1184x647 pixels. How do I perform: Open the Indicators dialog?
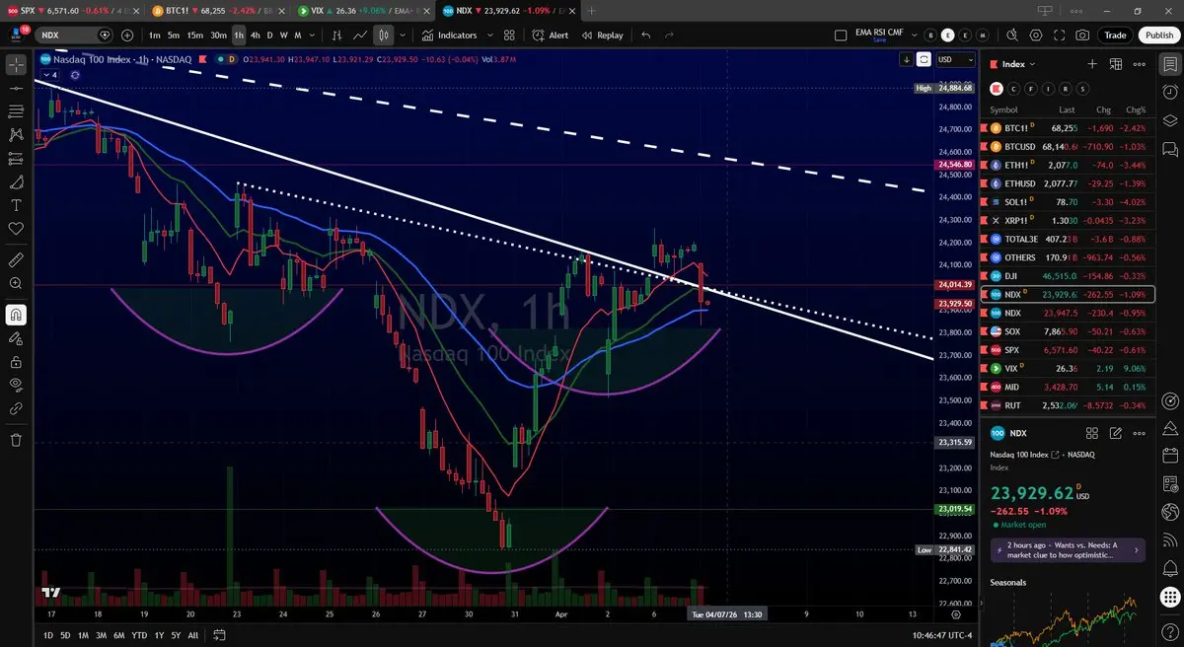pos(449,35)
